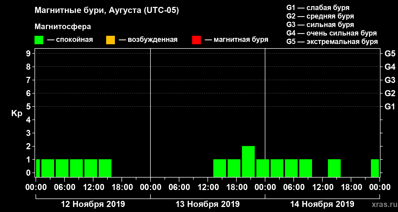Click the 'G3 — сильная буря' line

click(x=320, y=25)
